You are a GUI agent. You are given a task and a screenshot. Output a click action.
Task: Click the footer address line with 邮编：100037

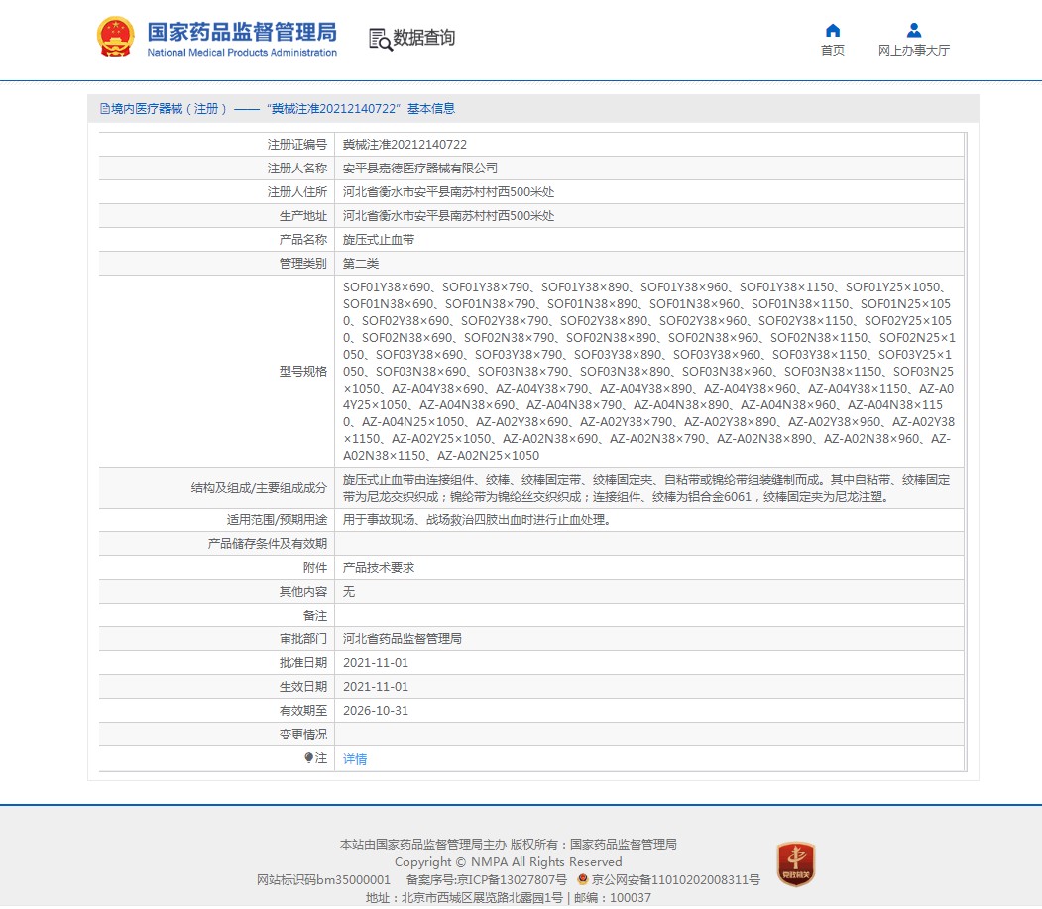point(509,898)
